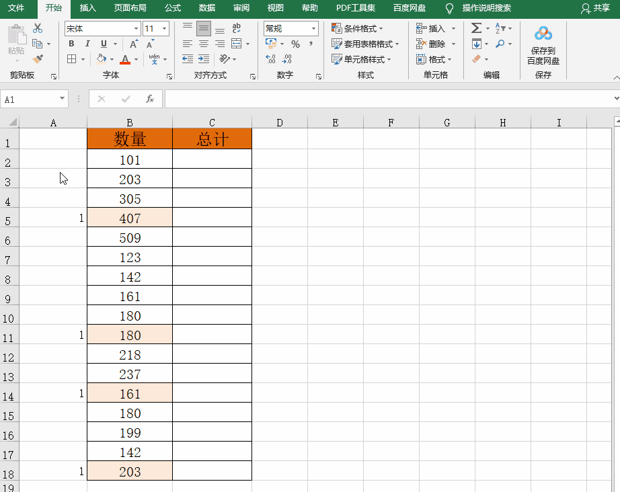
Task: Expand the Name Box dropdown
Action: [62, 98]
